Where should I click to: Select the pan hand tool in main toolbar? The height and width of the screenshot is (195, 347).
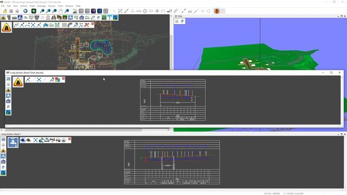tap(61, 11)
